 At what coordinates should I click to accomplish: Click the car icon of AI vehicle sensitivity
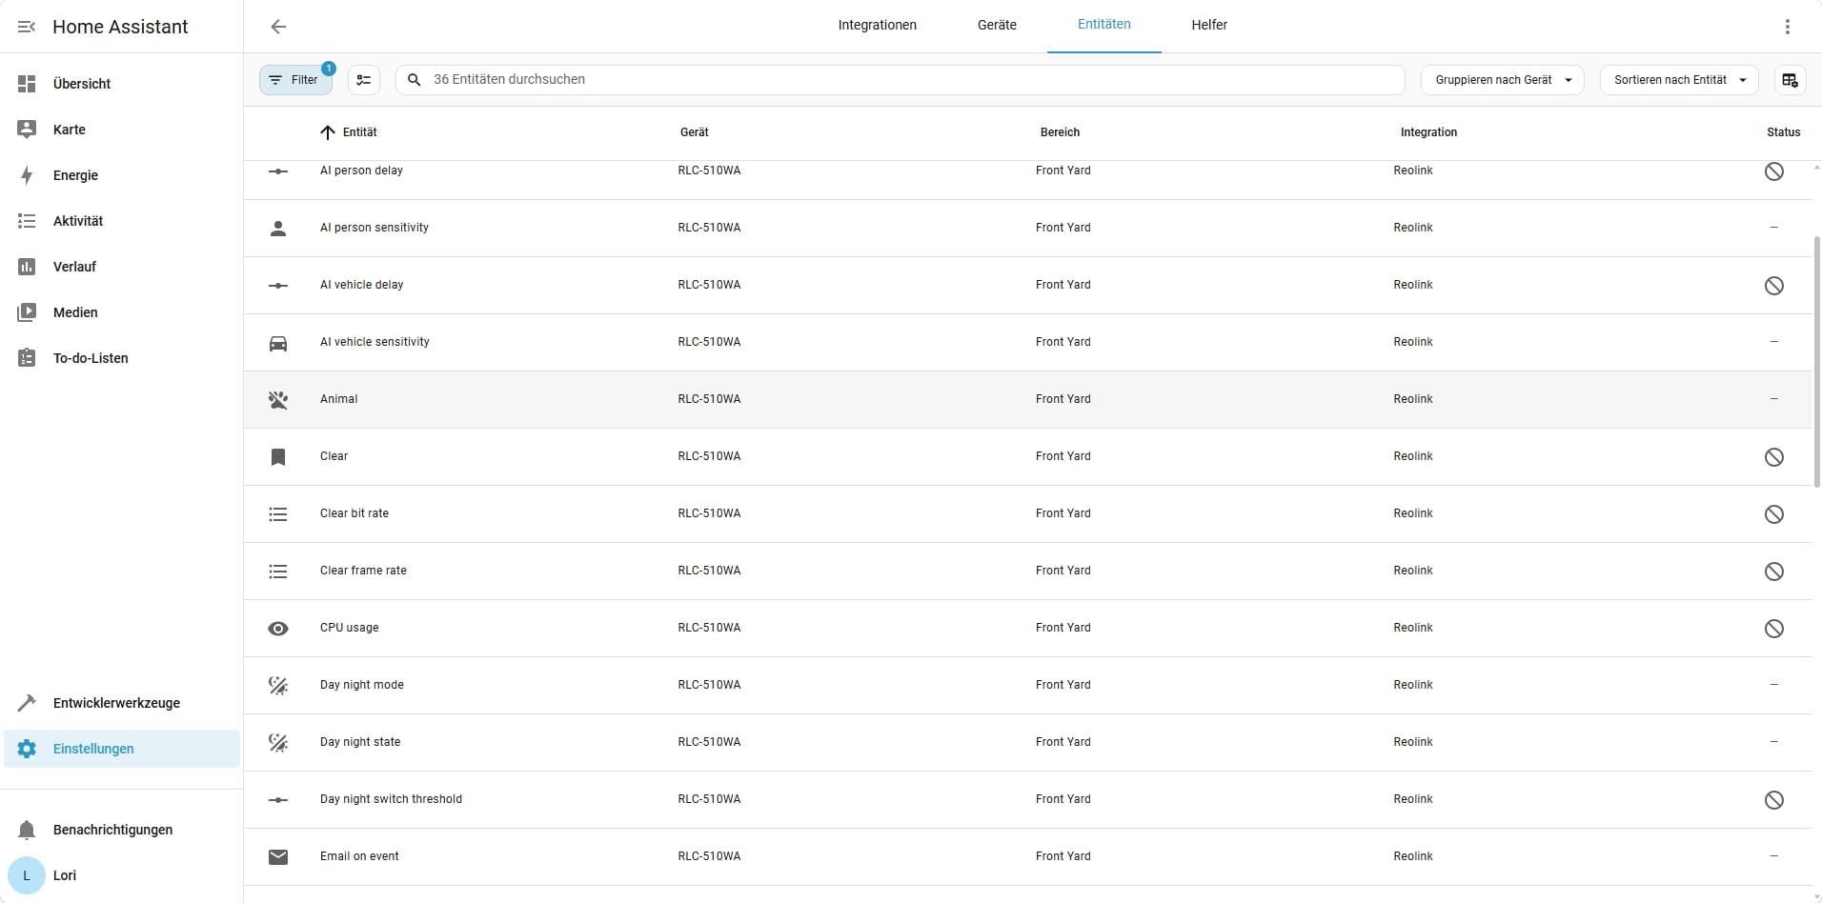278,343
